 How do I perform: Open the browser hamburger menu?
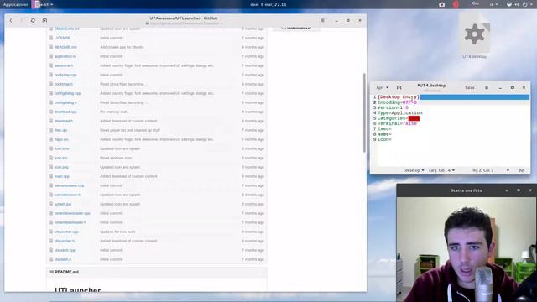pyautogui.click(x=322, y=20)
